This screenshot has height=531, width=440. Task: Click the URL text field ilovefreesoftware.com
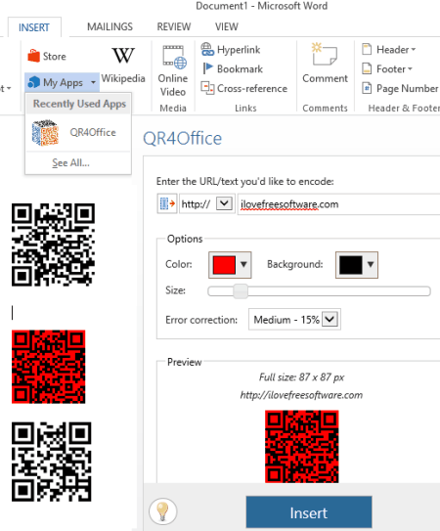338,203
